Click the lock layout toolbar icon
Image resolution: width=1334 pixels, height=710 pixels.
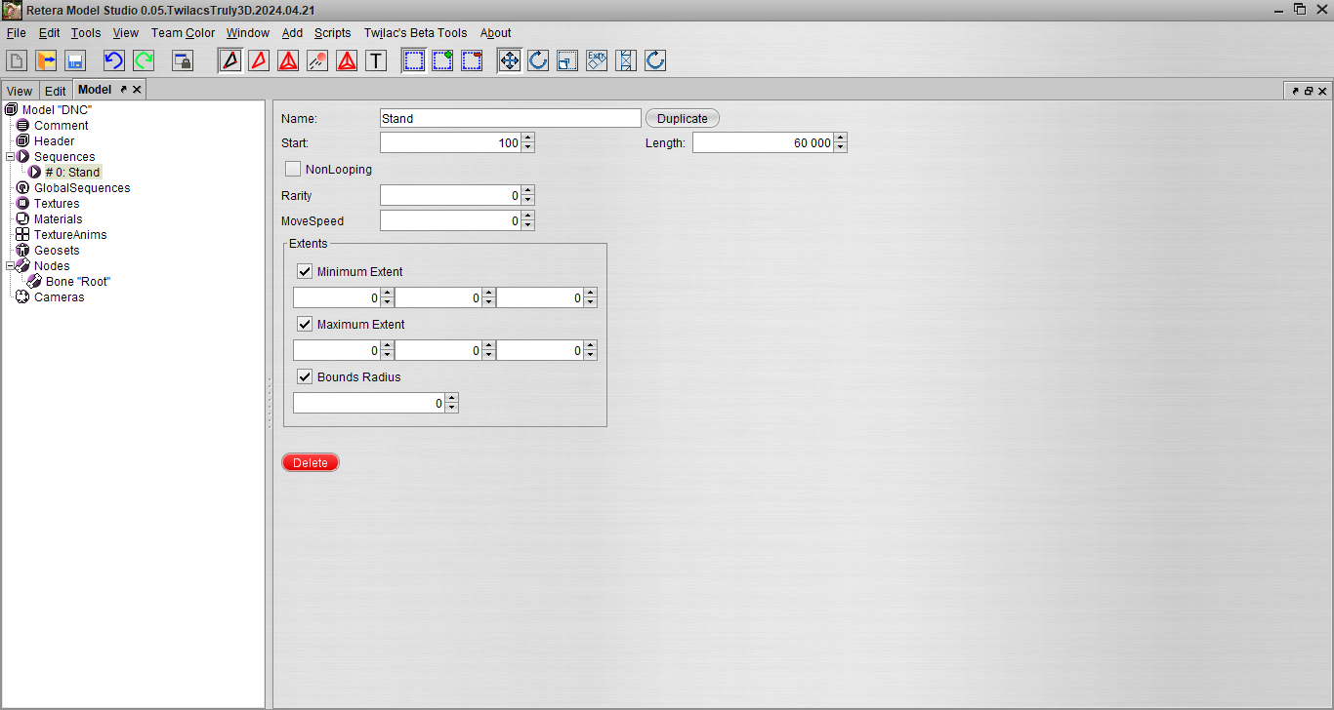[183, 60]
